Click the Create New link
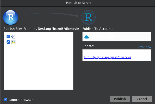This screenshot has width=155, height=104. pos(144,47)
